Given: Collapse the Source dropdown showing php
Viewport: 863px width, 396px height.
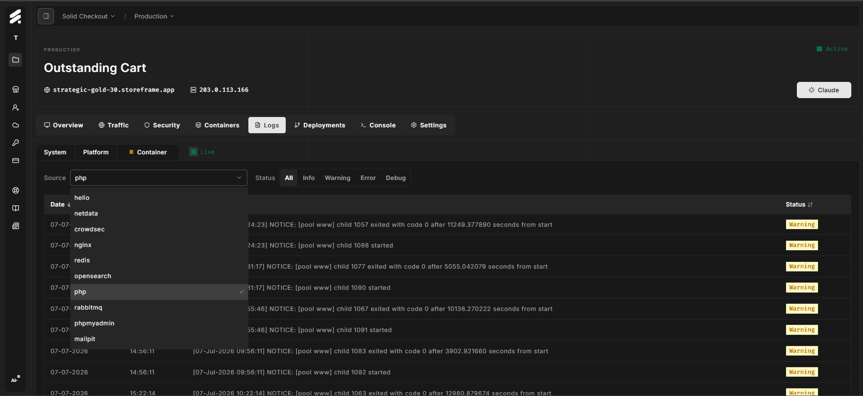Looking at the screenshot, I should point(159,178).
